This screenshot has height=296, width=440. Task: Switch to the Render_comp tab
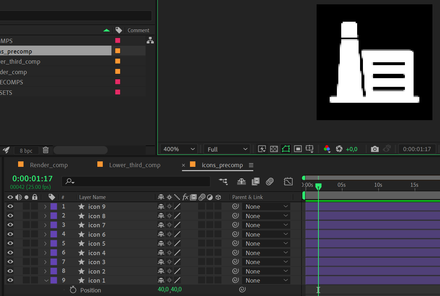(x=49, y=165)
